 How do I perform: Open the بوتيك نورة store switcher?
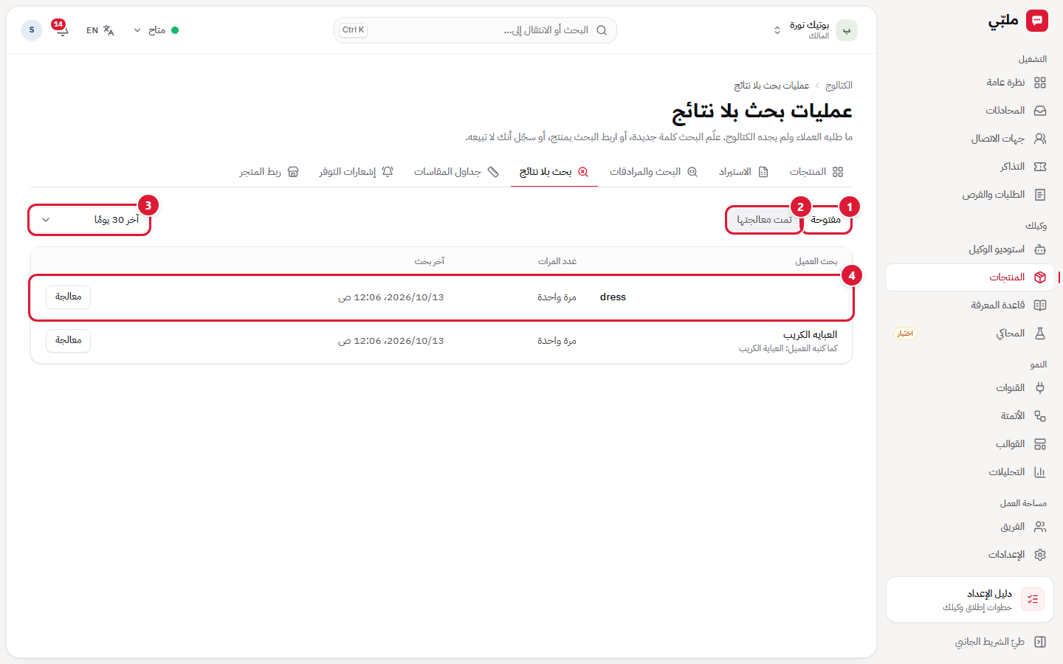(815, 30)
